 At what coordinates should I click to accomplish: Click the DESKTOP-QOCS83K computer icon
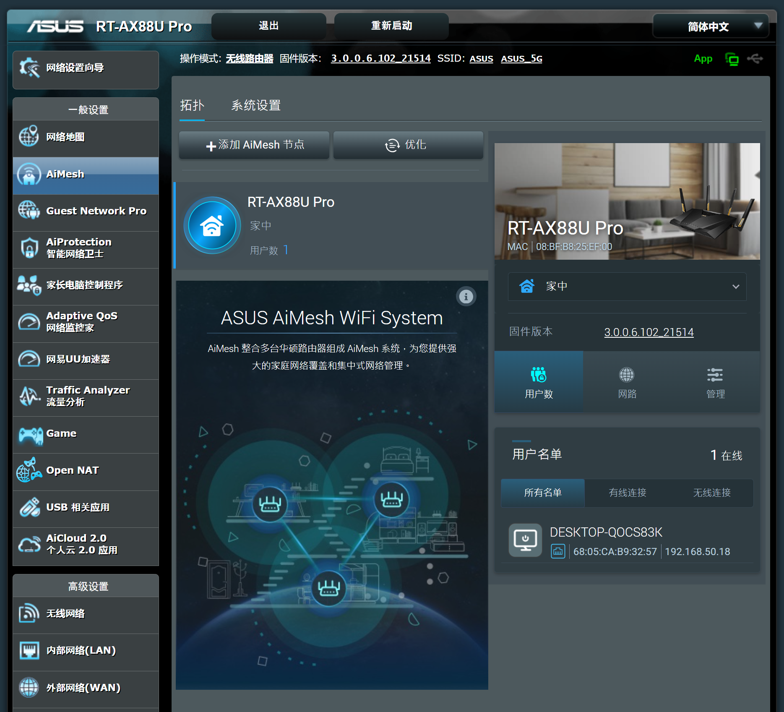click(x=525, y=540)
